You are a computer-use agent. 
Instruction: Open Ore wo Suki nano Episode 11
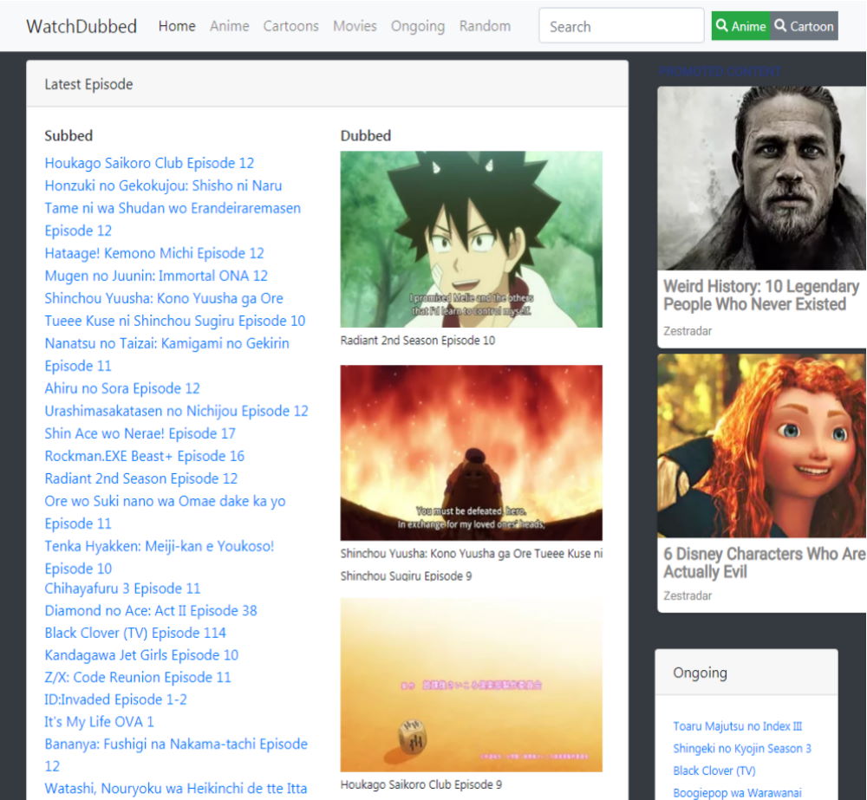click(x=165, y=512)
